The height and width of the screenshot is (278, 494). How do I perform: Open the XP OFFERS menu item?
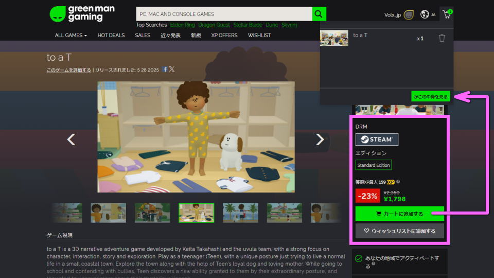224,36
